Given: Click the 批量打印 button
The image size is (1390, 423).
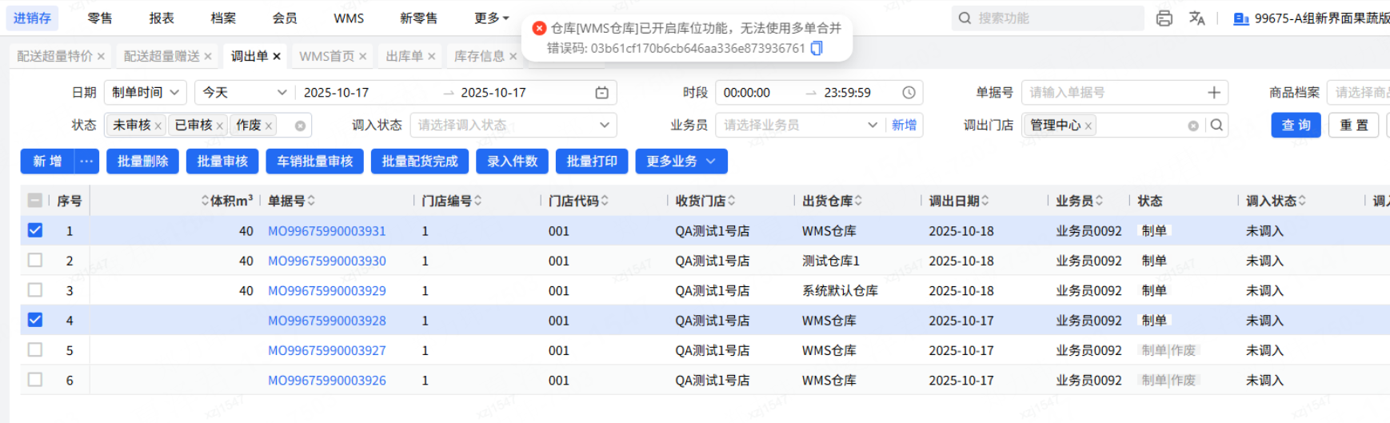Looking at the screenshot, I should pyautogui.click(x=592, y=162).
